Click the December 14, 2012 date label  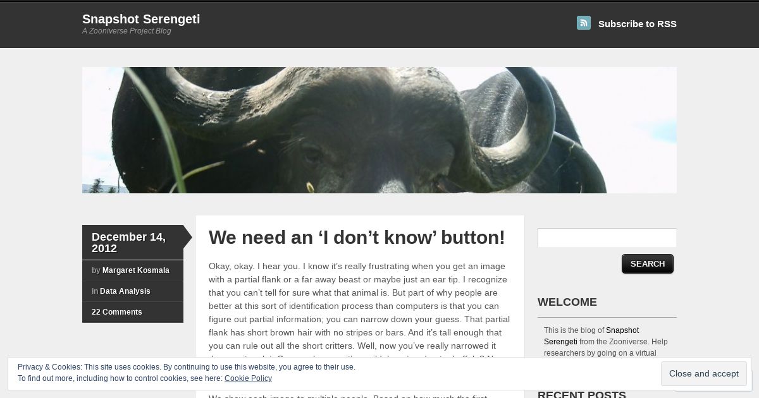(128, 243)
